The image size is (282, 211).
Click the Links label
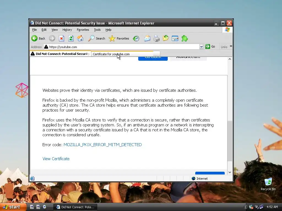click(224, 47)
